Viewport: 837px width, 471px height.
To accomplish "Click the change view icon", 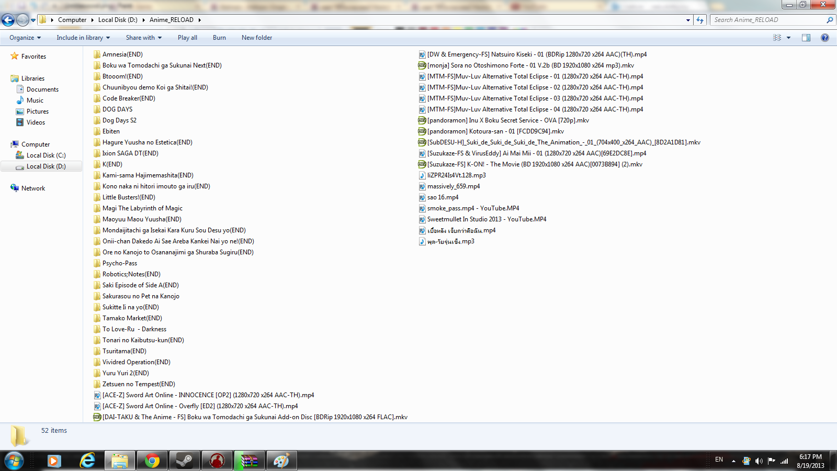I will tap(777, 38).
